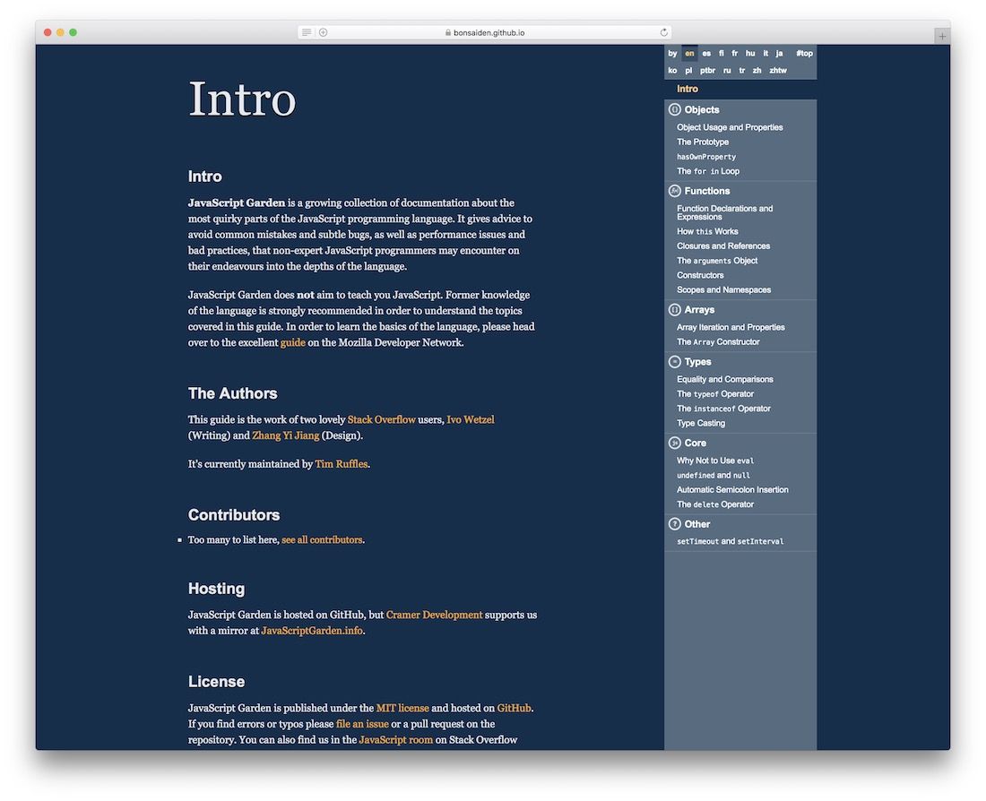Viewport: 986px width, 801px height.
Task: Open 'Equality and Comparisons' entry
Action: [725, 379]
